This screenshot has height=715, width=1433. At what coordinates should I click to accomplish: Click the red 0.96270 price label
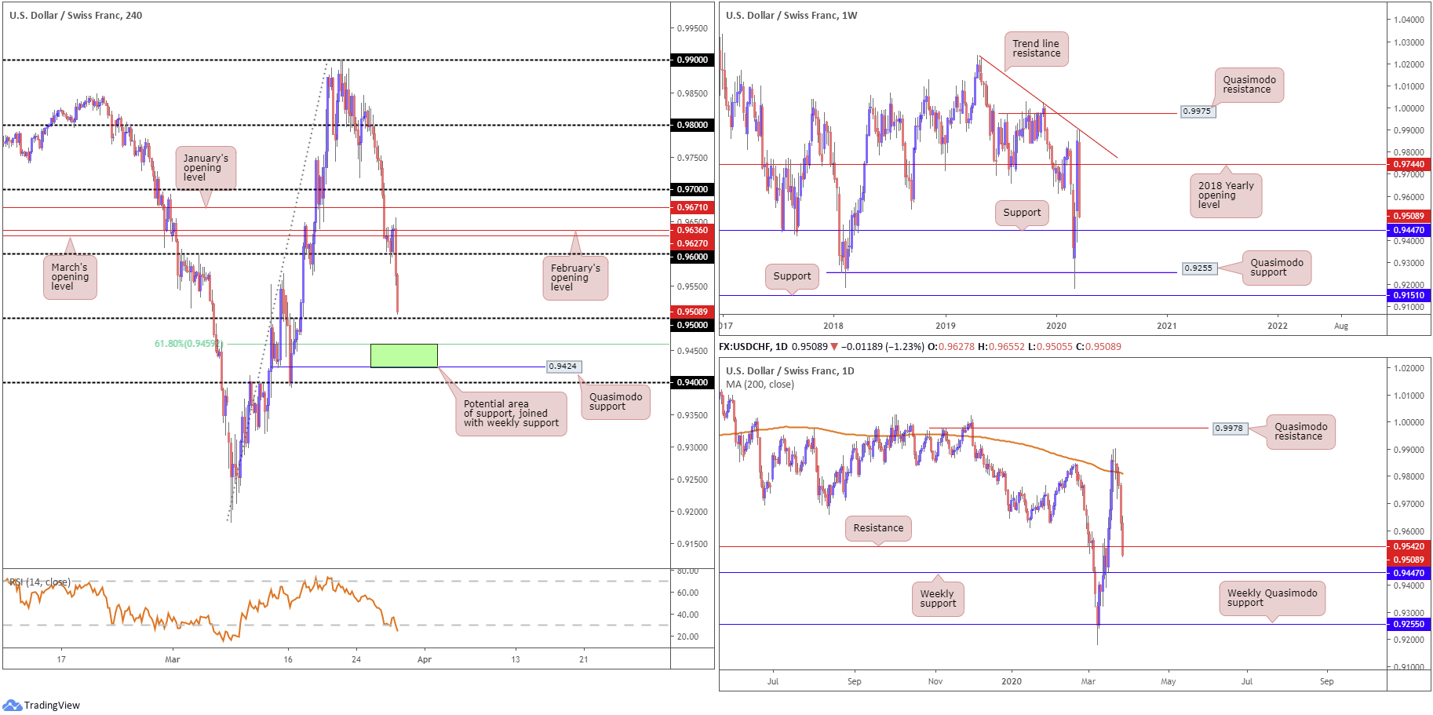coord(692,243)
